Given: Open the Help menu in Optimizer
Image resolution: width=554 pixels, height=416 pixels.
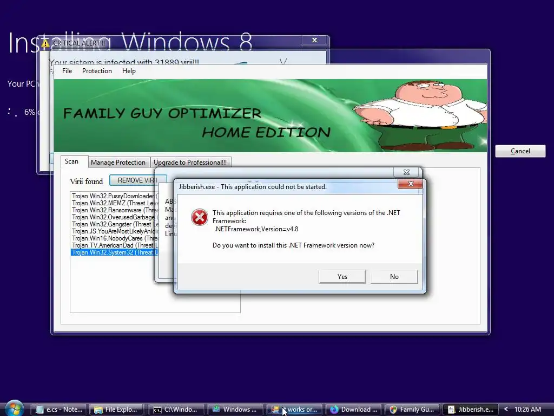Looking at the screenshot, I should pyautogui.click(x=129, y=71).
